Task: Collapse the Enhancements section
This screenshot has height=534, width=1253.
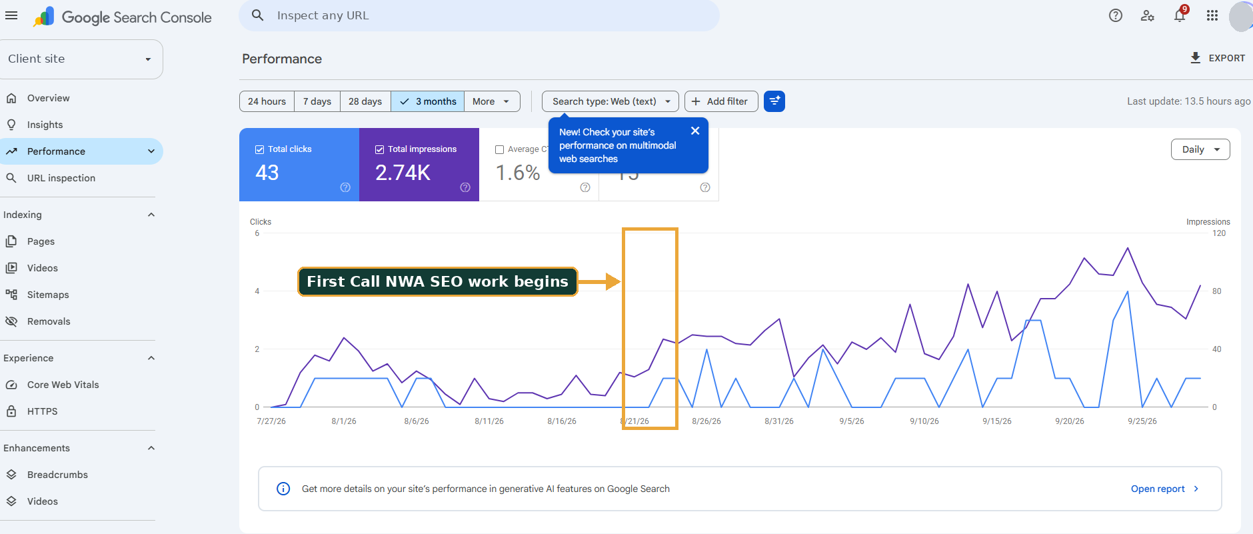Action: click(151, 448)
